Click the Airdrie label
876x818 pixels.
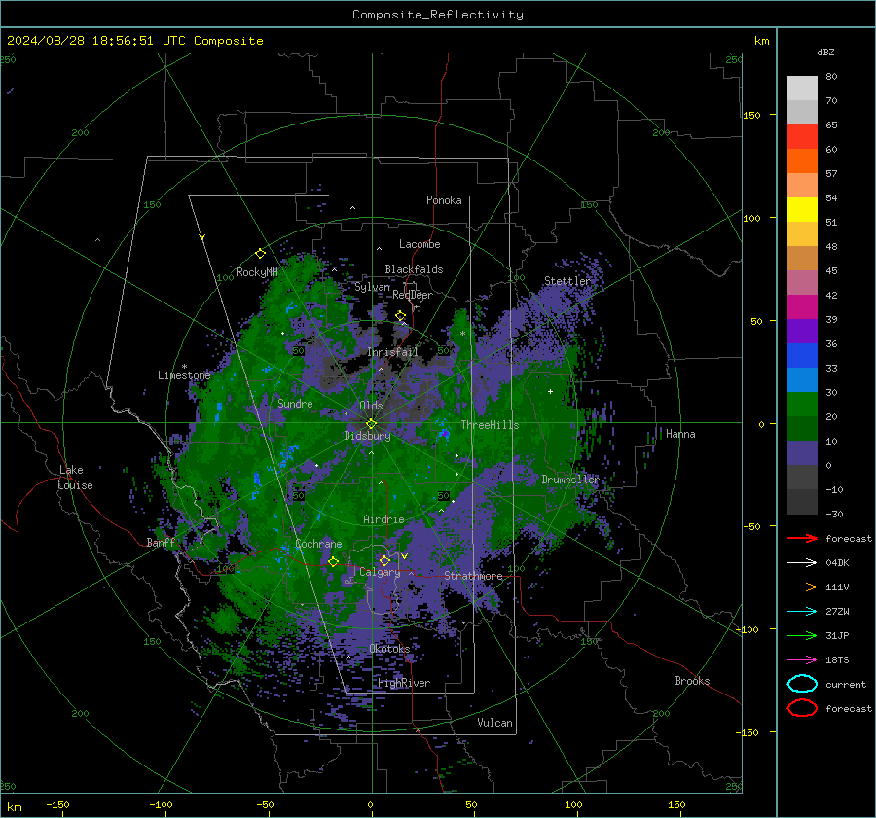pyautogui.click(x=383, y=519)
